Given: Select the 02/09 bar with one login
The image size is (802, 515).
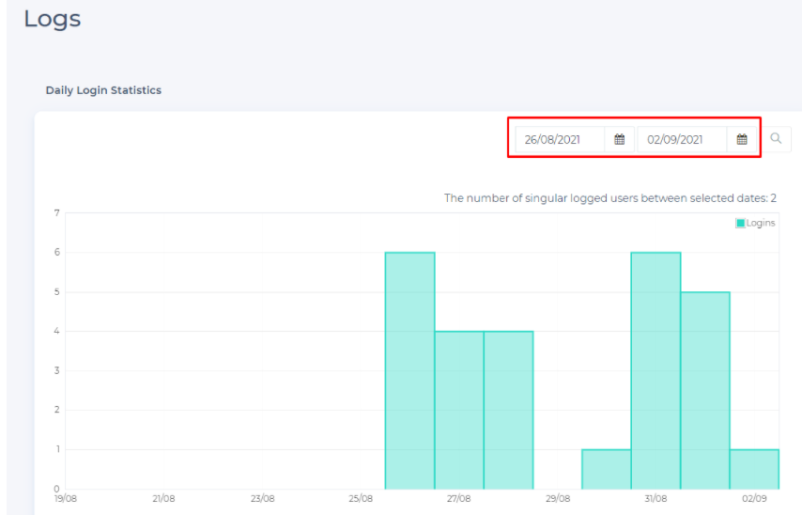Looking at the screenshot, I should (x=754, y=468).
